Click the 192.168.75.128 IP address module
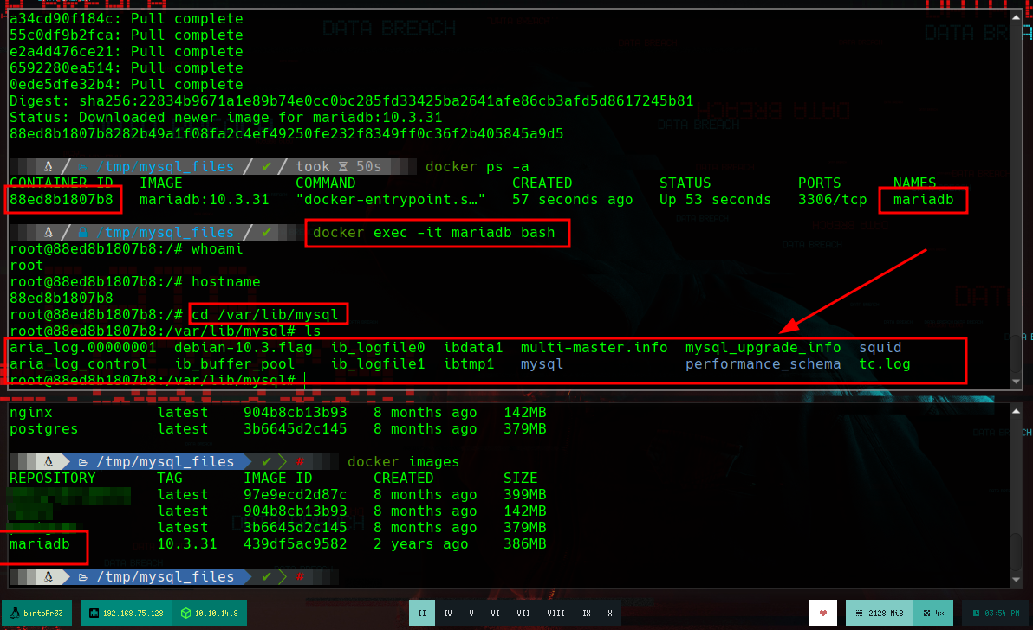Image resolution: width=1033 pixels, height=630 pixels. pos(127,613)
